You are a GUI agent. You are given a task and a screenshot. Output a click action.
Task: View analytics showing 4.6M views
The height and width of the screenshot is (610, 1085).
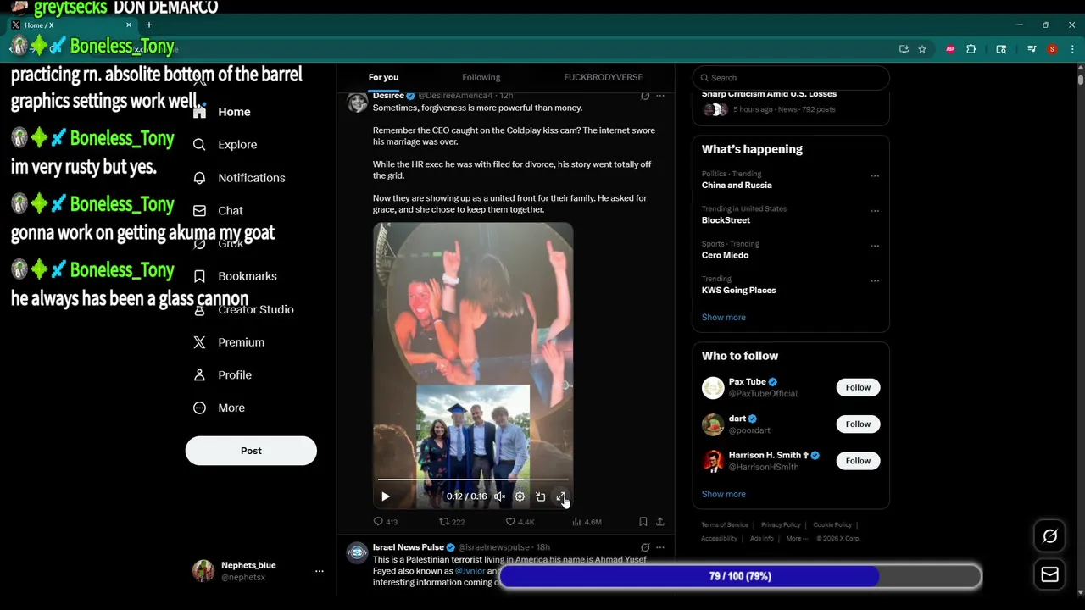coord(587,522)
